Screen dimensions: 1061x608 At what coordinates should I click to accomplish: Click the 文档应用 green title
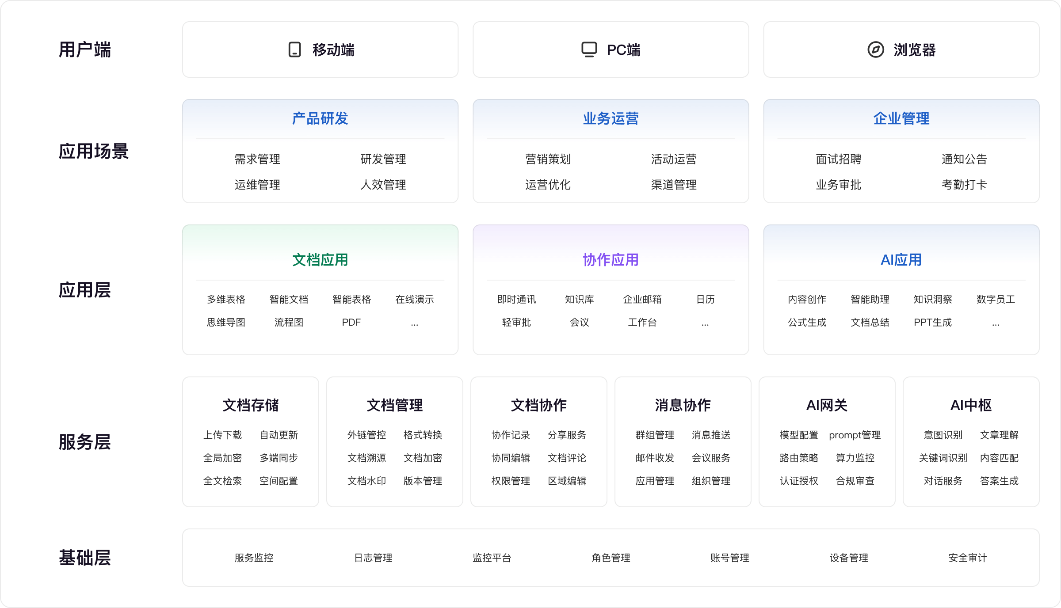(320, 260)
